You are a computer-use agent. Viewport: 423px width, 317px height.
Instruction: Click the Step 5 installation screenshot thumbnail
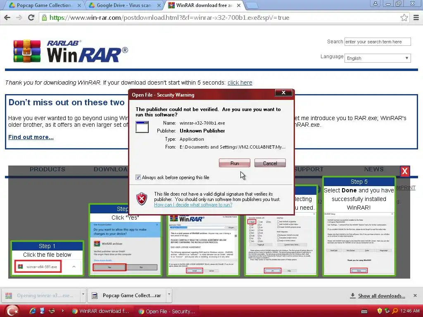[x=359, y=244]
